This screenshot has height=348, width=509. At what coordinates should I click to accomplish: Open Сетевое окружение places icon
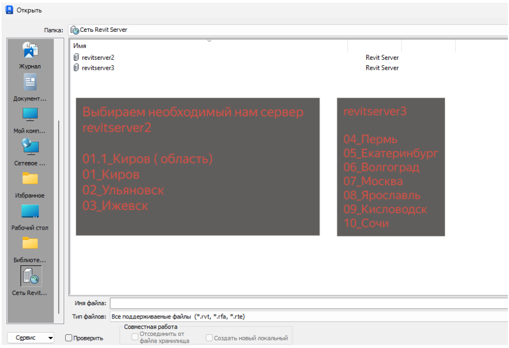coord(30,152)
